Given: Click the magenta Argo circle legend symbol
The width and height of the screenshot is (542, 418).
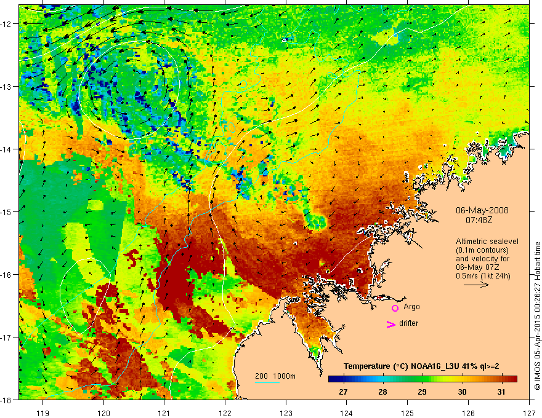Looking at the screenshot, I should coord(395,308).
